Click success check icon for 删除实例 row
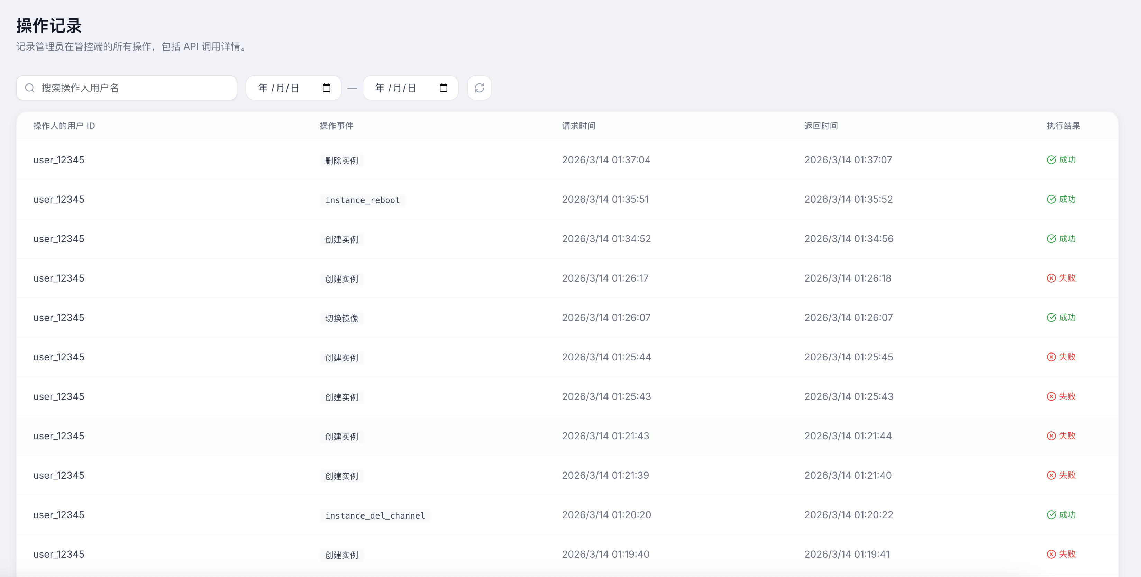The height and width of the screenshot is (577, 1141). click(1051, 160)
